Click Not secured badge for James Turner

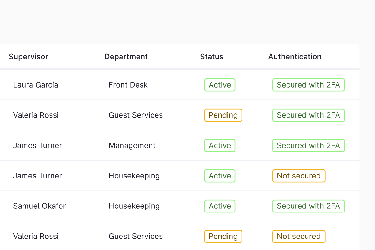coord(299,176)
